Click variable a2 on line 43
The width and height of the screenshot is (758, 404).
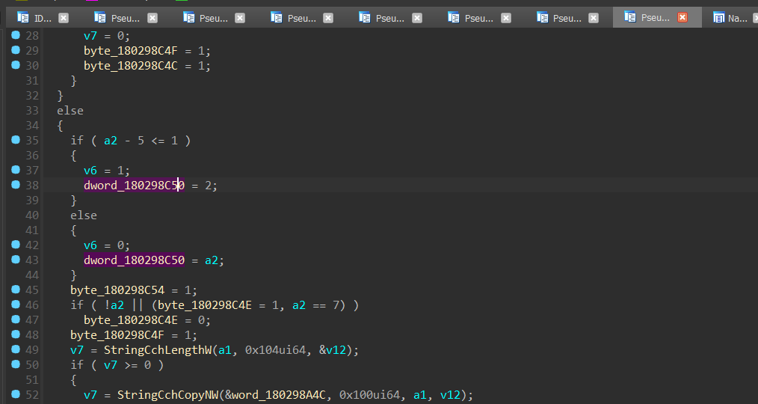212,260
